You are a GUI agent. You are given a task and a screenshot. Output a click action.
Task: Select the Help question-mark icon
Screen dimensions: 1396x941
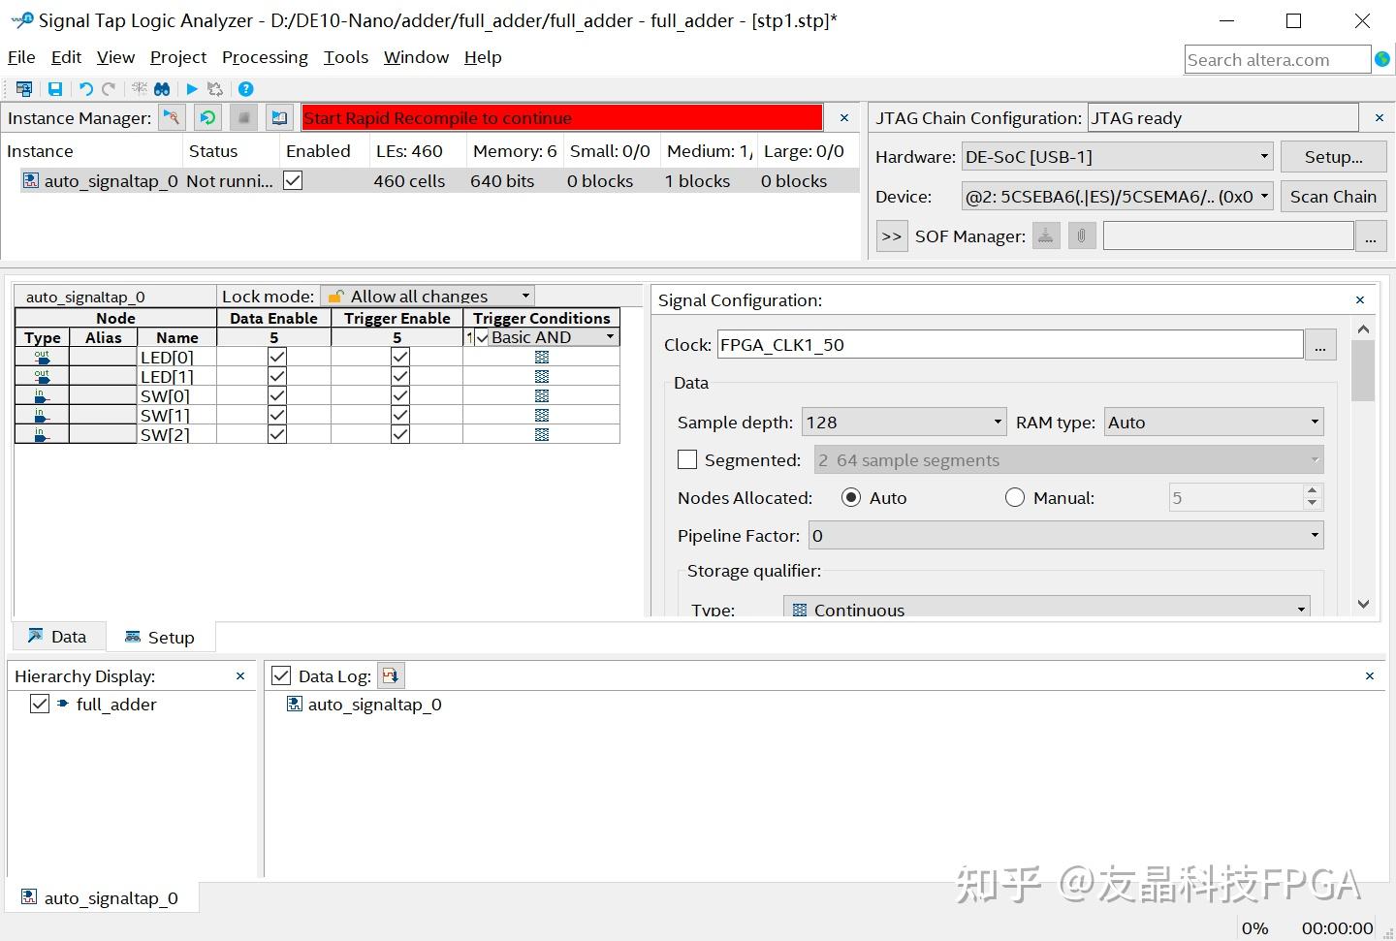[245, 88]
